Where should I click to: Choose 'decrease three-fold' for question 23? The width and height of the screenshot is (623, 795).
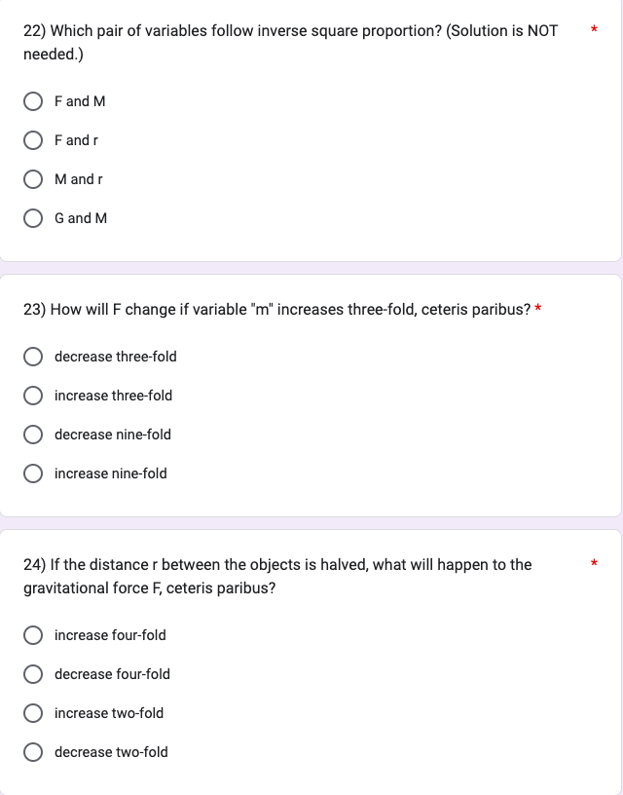pos(34,357)
